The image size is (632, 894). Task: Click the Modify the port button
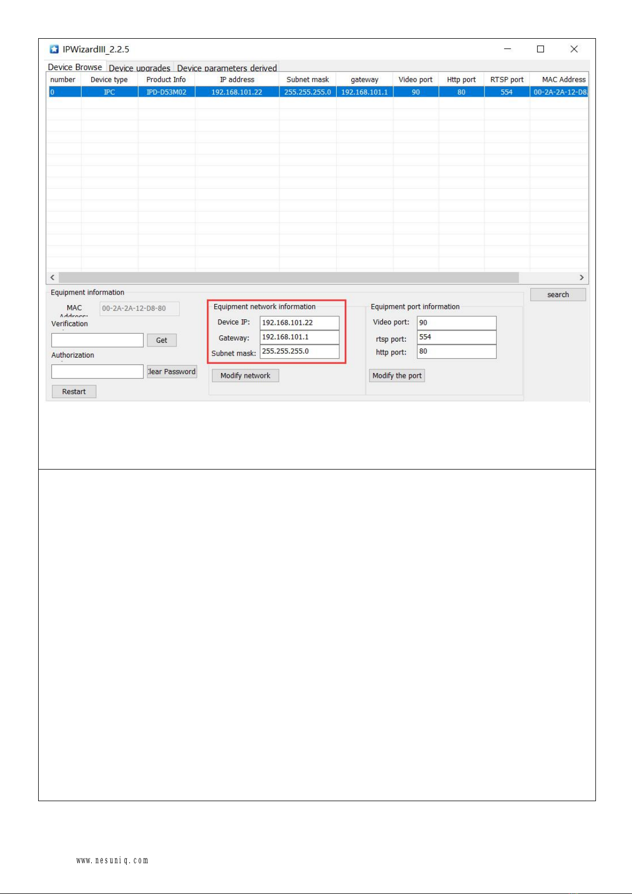click(397, 376)
